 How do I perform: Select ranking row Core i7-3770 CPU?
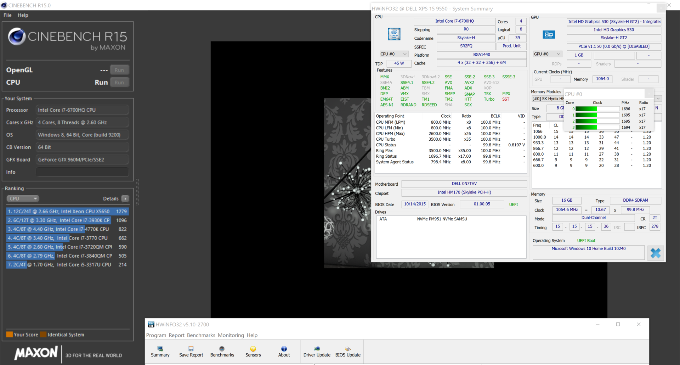pyautogui.click(x=67, y=238)
